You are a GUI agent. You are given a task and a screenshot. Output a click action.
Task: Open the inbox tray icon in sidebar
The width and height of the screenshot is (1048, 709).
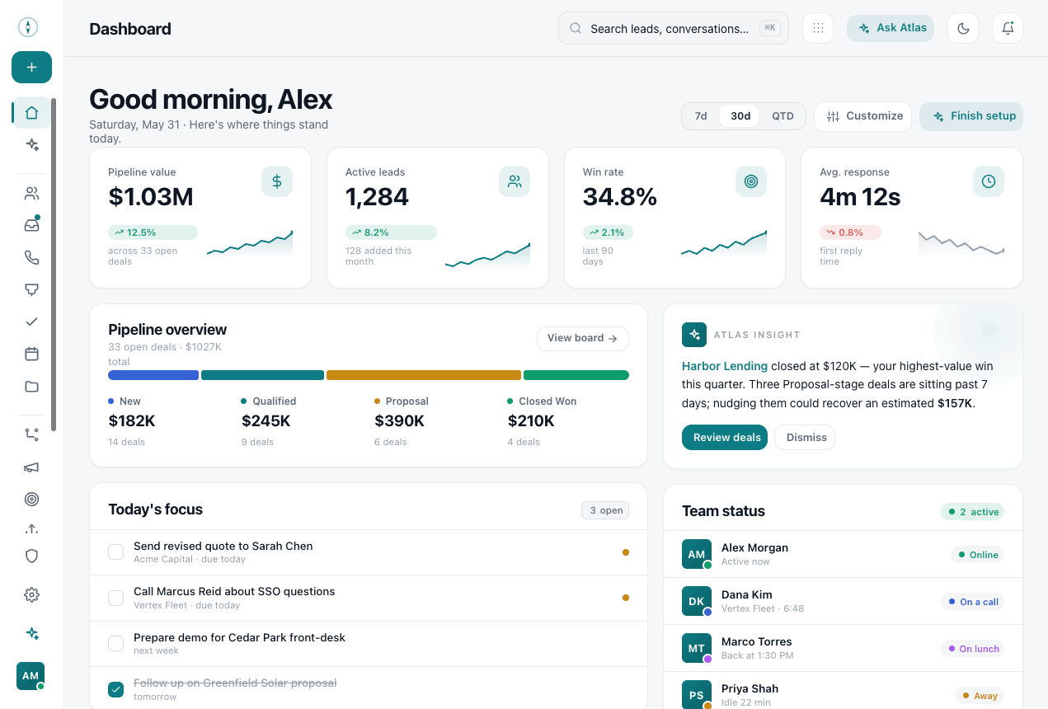(x=31, y=226)
